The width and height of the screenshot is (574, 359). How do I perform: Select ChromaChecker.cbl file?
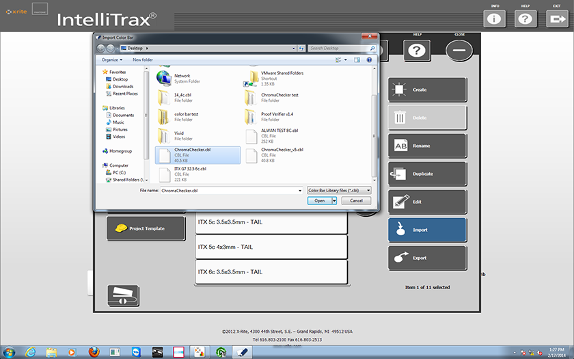click(x=197, y=155)
